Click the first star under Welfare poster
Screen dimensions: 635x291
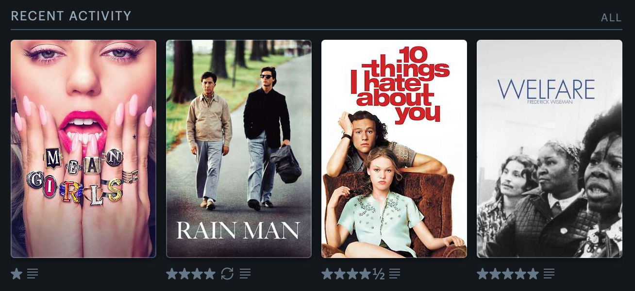483,274
